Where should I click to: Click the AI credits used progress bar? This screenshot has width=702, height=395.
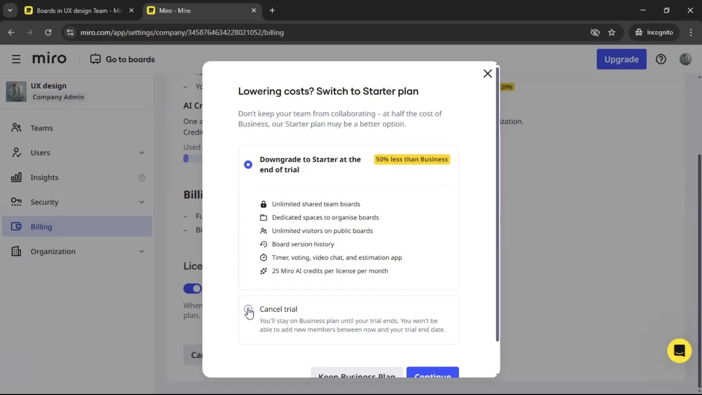pos(193,158)
